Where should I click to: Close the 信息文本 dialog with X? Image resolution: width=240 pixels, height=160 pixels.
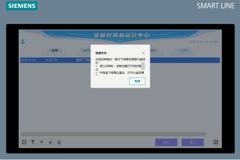143,53
